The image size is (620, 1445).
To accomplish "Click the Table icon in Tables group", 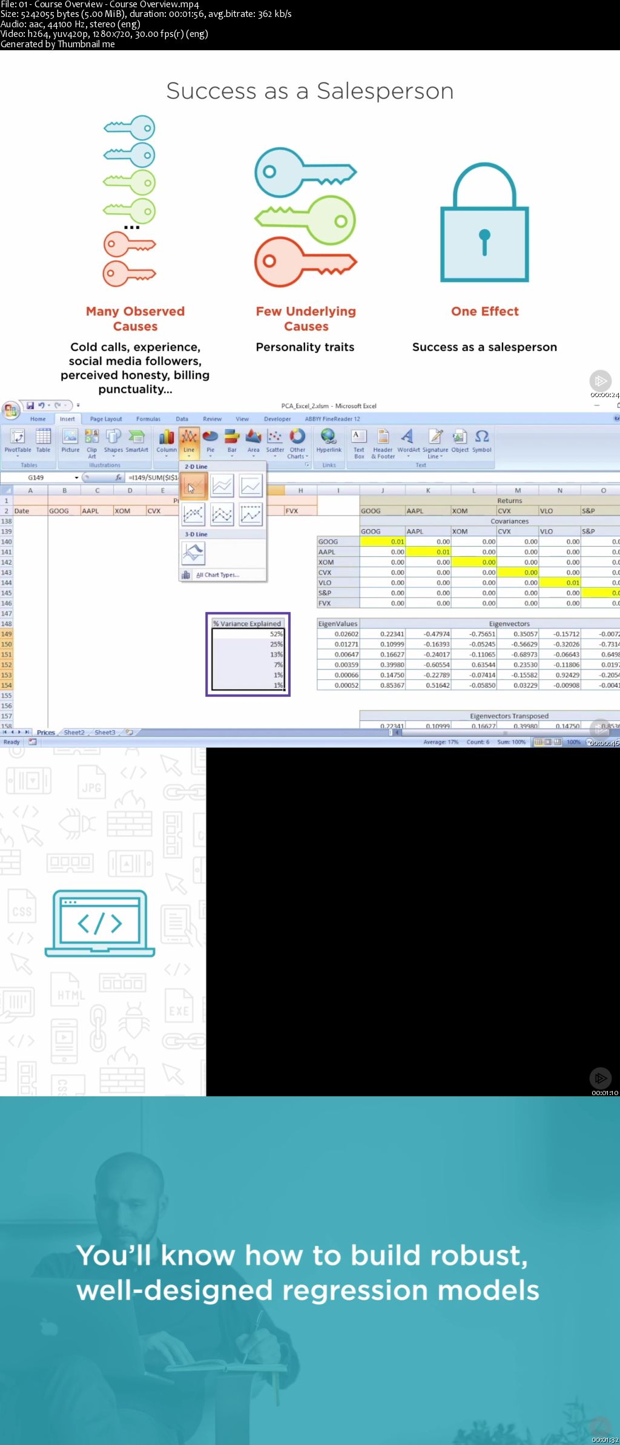I will (x=44, y=441).
